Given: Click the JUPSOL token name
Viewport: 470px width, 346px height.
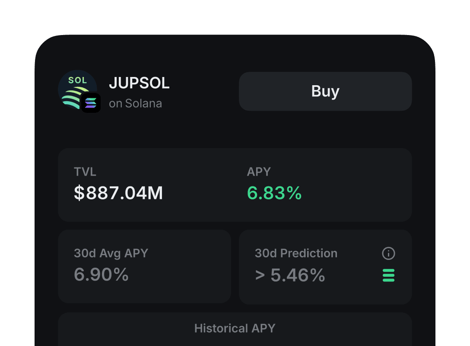Looking at the screenshot, I should [x=139, y=83].
